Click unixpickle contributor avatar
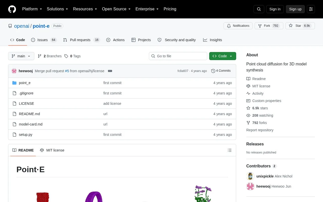 tap(250, 176)
